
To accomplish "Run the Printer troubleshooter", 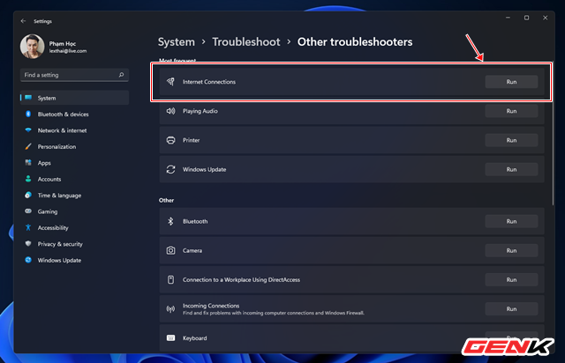I will (511, 140).
